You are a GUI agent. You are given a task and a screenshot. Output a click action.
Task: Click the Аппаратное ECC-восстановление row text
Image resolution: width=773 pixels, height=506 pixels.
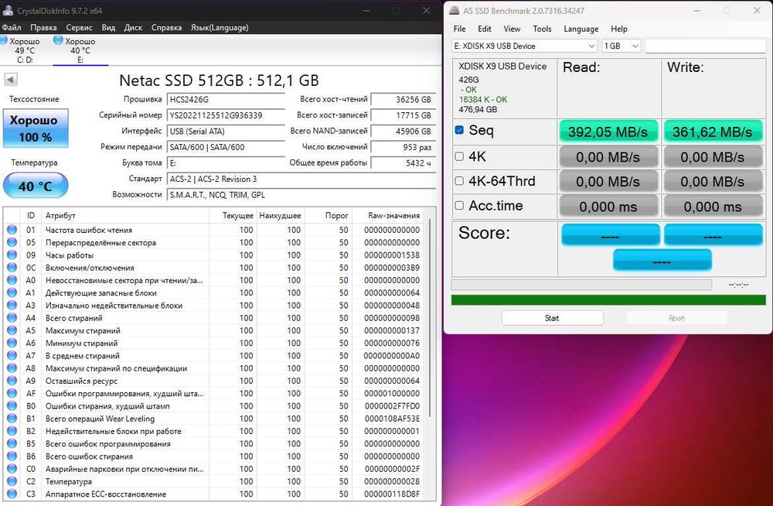pos(105,494)
